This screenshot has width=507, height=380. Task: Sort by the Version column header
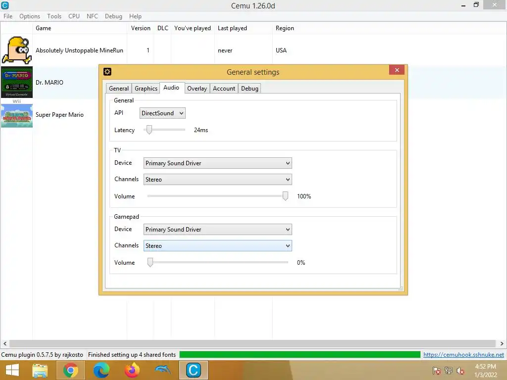tap(141, 28)
